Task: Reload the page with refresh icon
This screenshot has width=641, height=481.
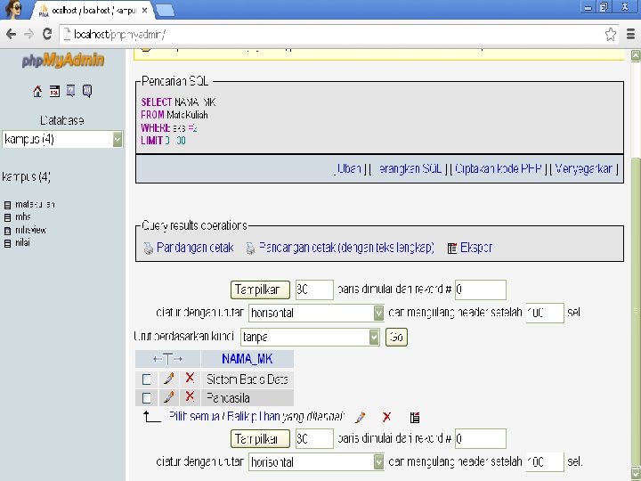Action: (47, 34)
